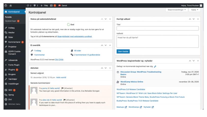Click Titel input field
Viewport: 207px width, 117px height.
[157, 28]
